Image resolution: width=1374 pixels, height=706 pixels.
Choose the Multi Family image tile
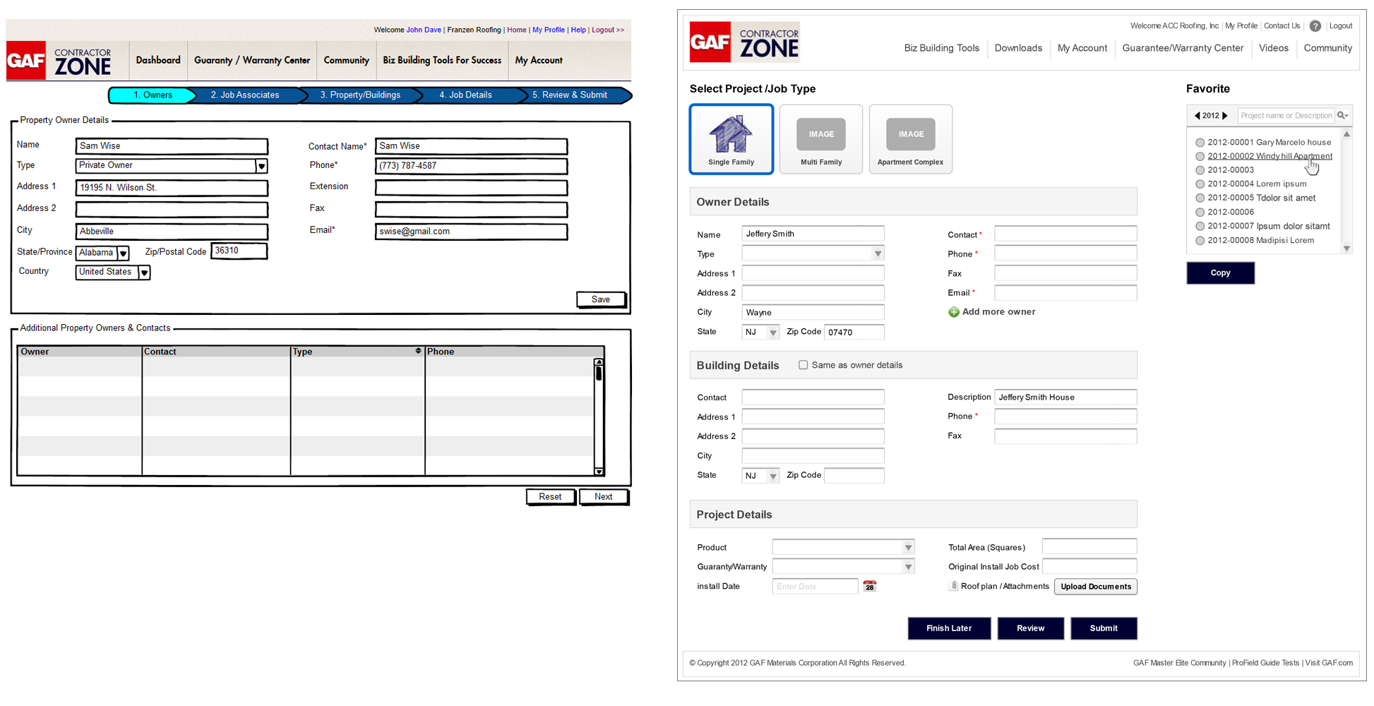point(820,134)
